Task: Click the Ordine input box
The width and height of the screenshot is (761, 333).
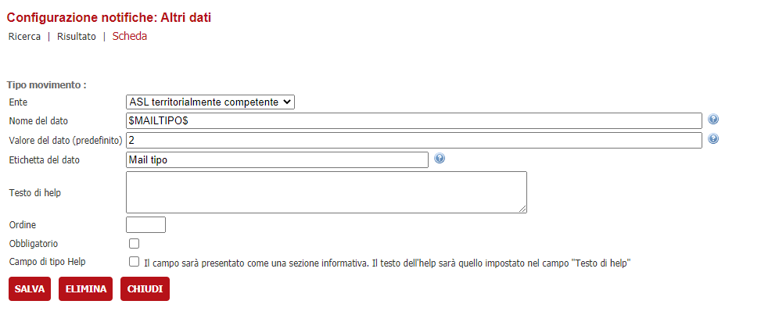Action: 145,224
